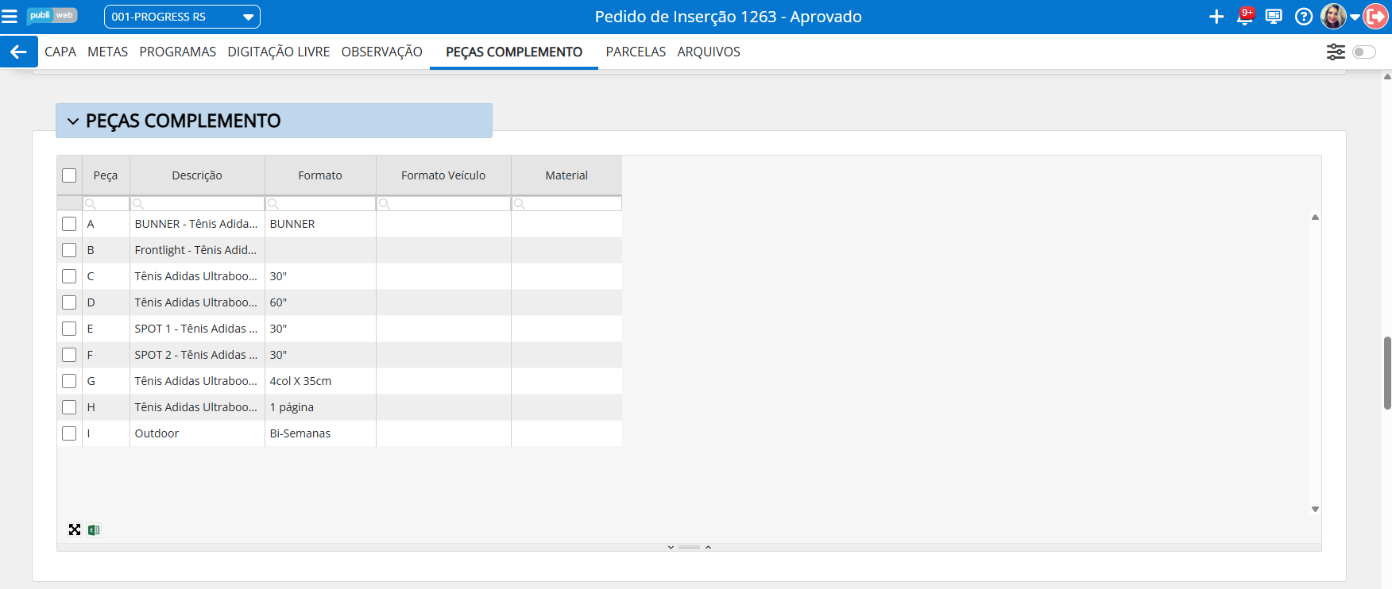The image size is (1392, 589).
Task: Expand the grid to fullscreen
Action: click(x=75, y=530)
